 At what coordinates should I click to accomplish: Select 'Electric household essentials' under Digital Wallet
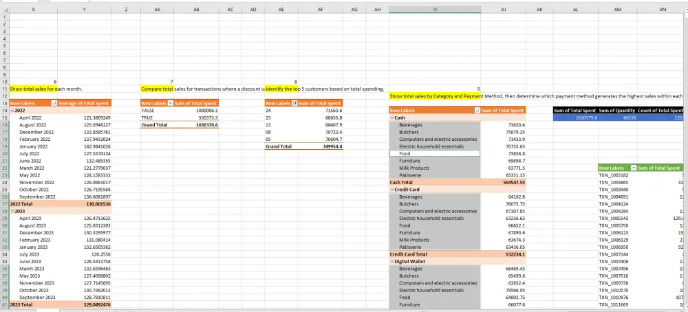coord(434,290)
